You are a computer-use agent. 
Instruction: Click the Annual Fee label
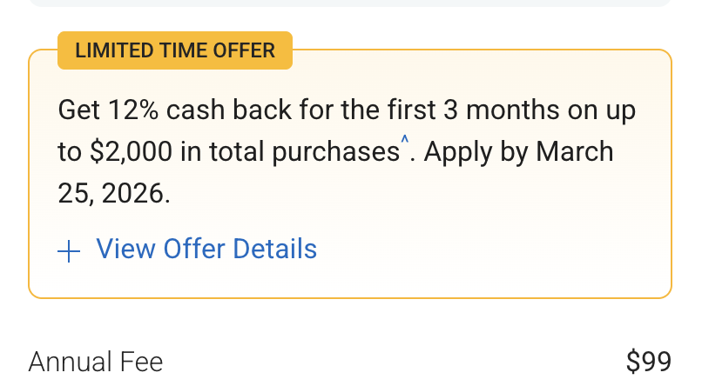coord(96,362)
